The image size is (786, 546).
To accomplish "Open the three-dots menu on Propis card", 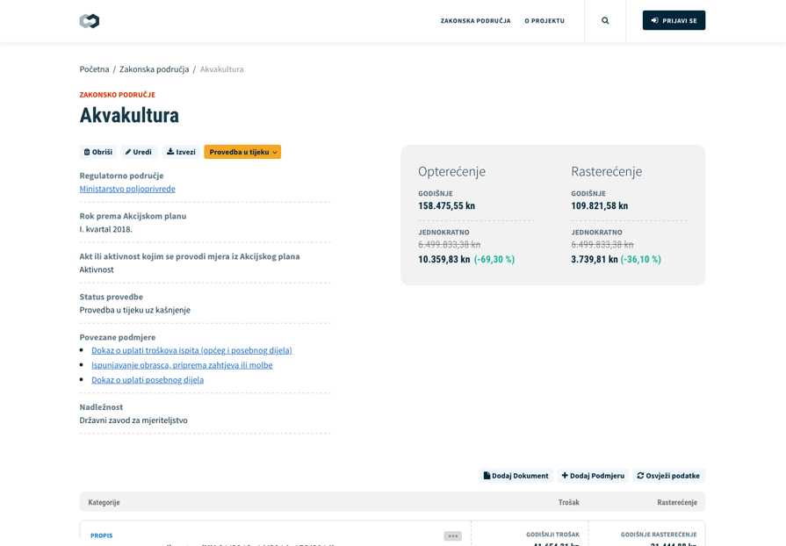I will tap(452, 535).
